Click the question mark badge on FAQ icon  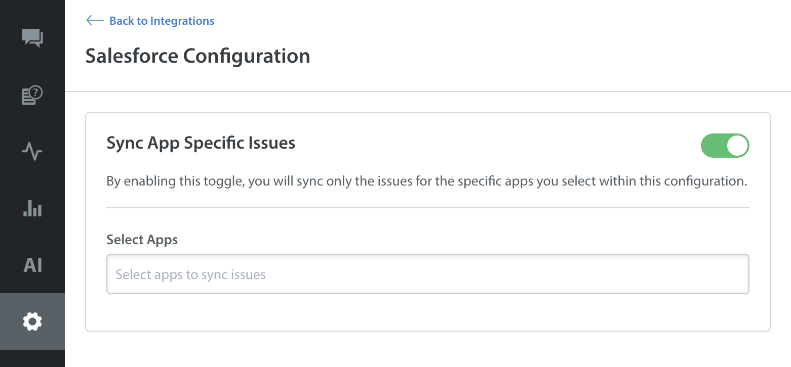pos(36,92)
